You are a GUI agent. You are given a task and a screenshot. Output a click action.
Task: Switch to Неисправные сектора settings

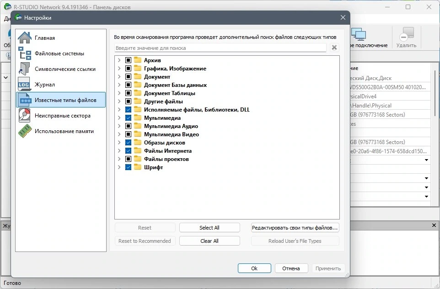(61, 115)
